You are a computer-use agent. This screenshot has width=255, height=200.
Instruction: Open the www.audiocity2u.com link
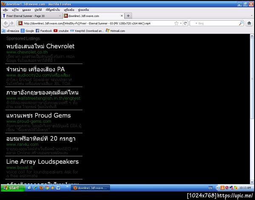(x=38, y=75)
